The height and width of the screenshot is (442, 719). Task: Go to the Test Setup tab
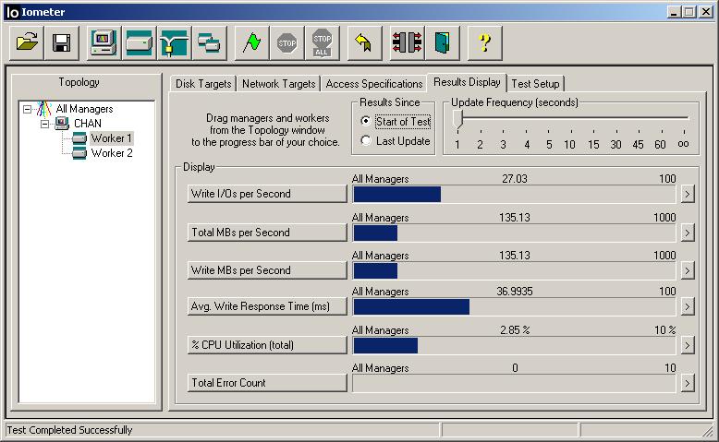pos(536,84)
